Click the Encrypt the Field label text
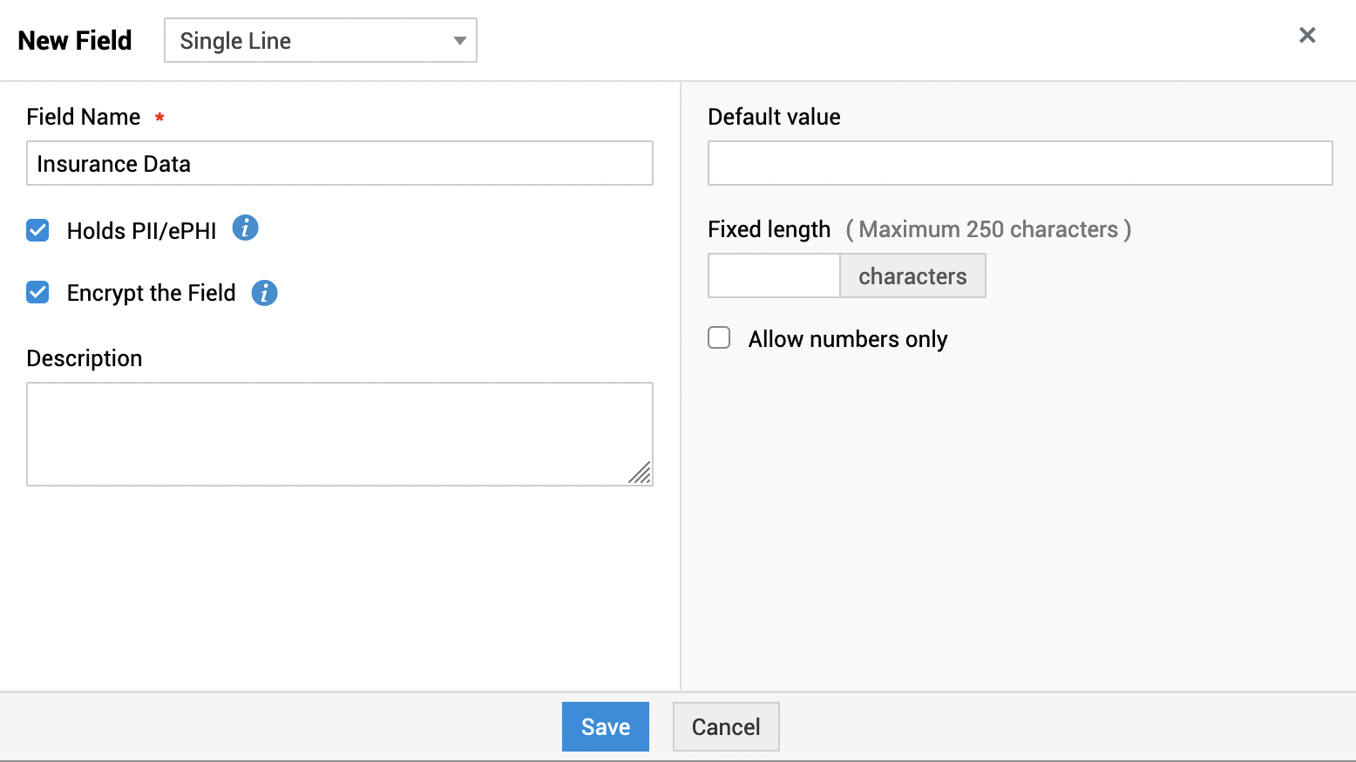This screenshot has width=1356, height=762. [151, 293]
